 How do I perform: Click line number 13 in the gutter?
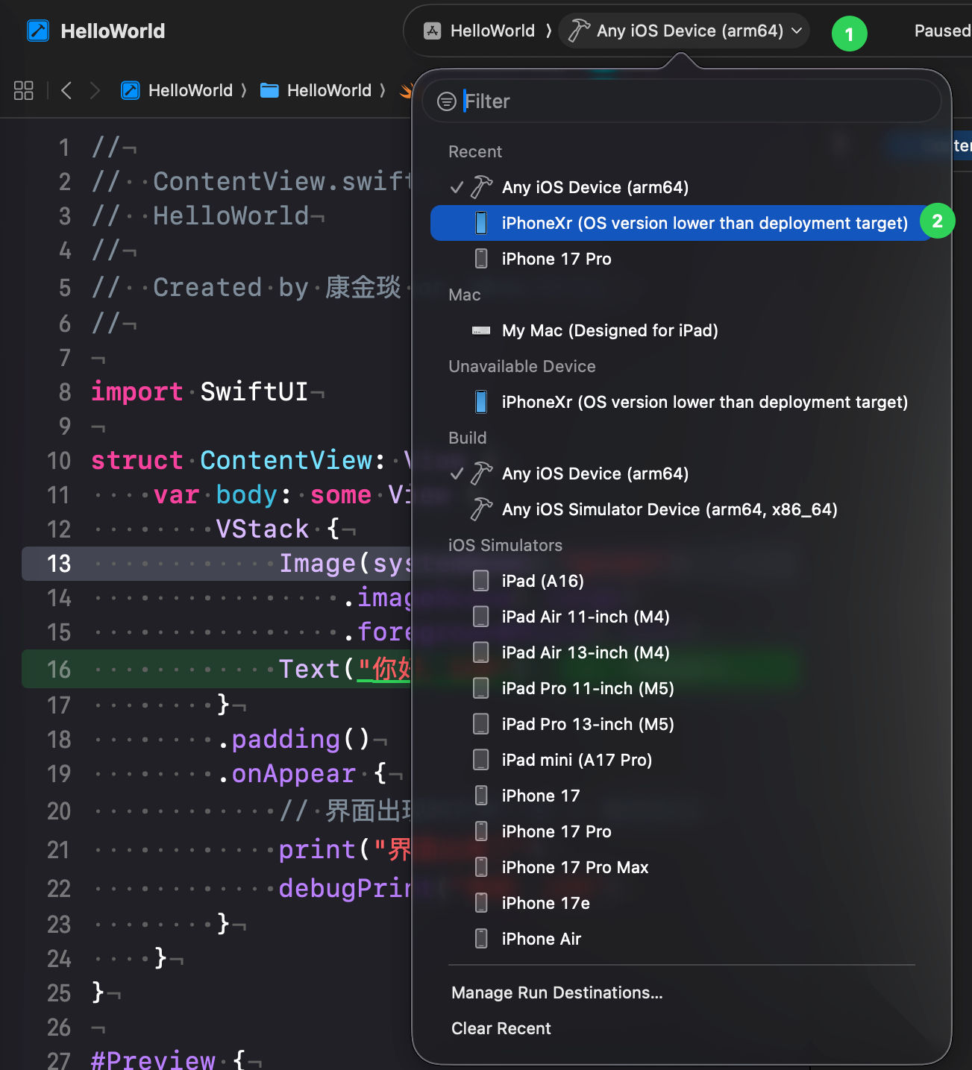[59, 564]
